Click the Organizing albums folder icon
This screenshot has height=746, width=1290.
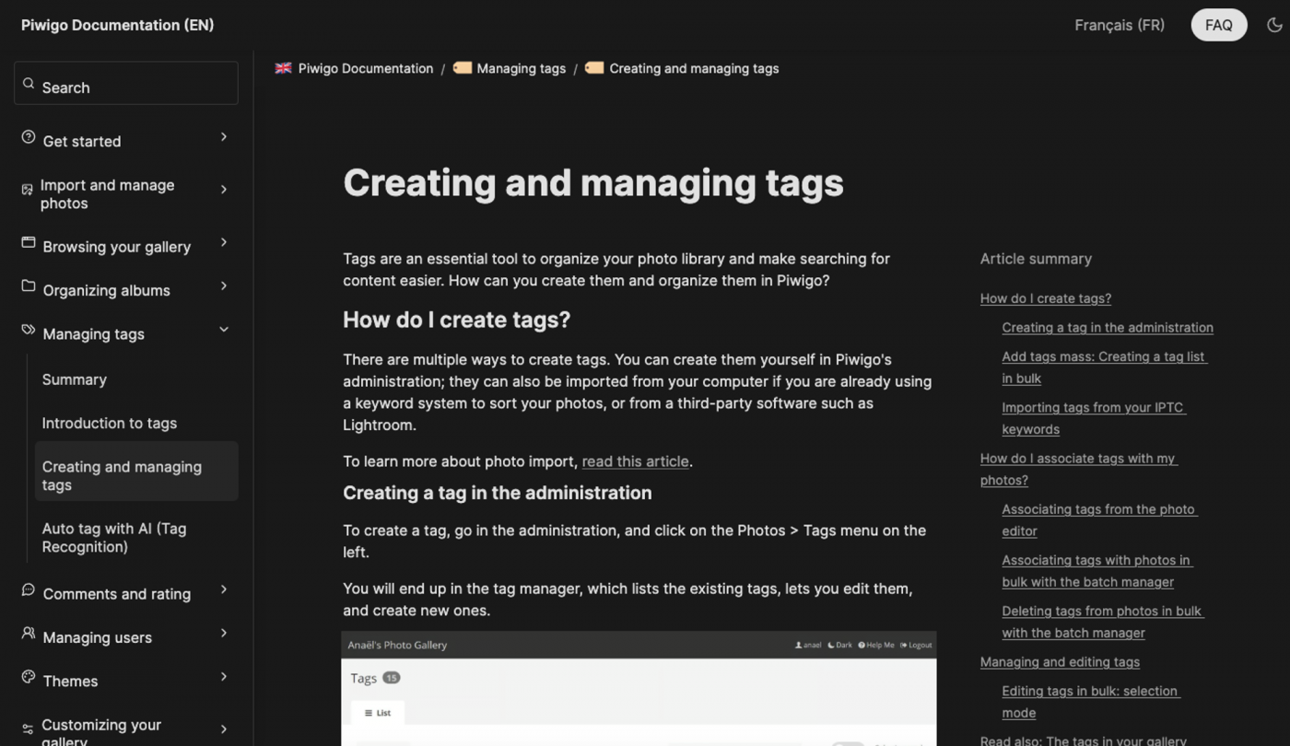27,286
